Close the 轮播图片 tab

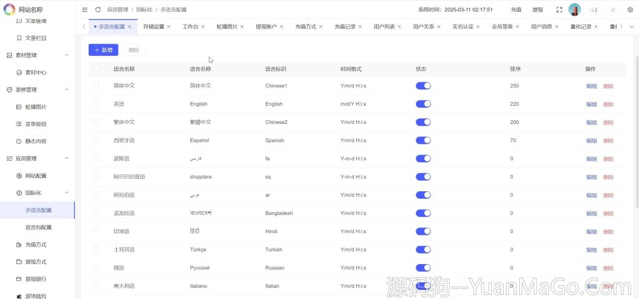242,27
